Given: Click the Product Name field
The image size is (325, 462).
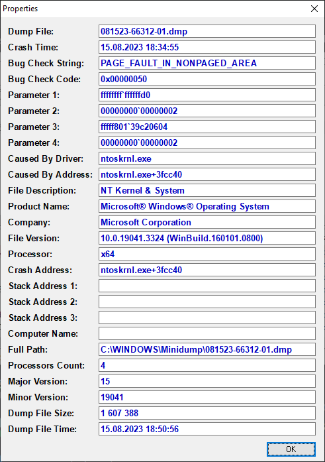Looking at the screenshot, I should click(x=207, y=206).
